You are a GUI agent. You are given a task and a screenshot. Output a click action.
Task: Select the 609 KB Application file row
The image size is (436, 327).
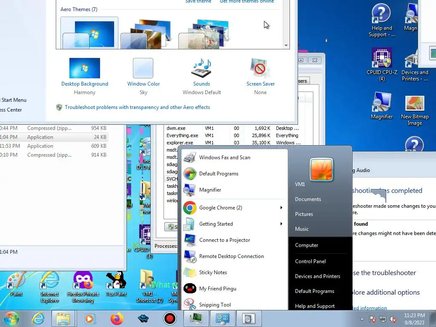[x=54, y=146]
